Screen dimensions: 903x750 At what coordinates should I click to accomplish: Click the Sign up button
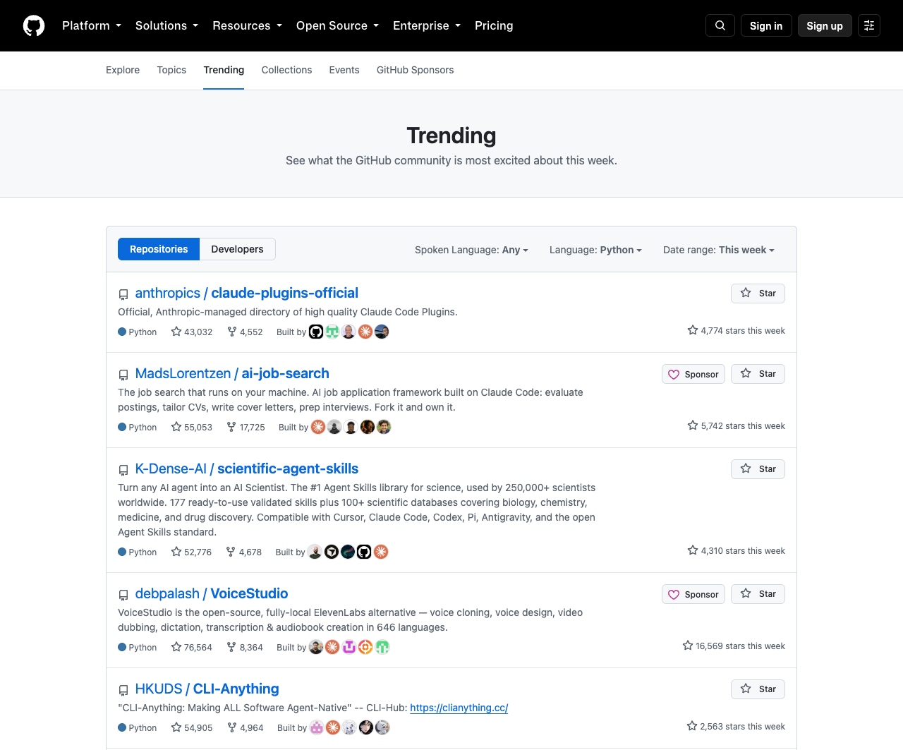tap(825, 25)
